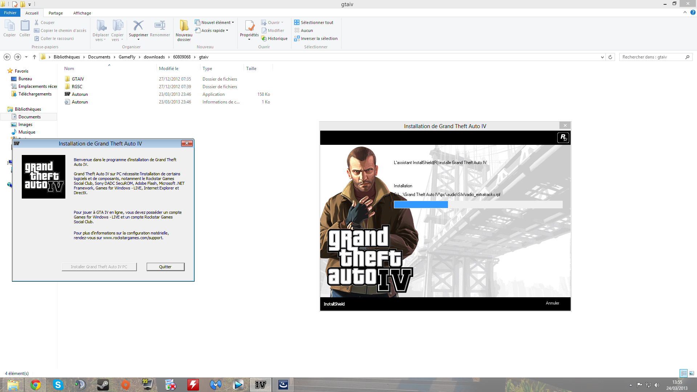Click the Modifier ribbon button
Screen dimensions: 697x392
coord(273,30)
